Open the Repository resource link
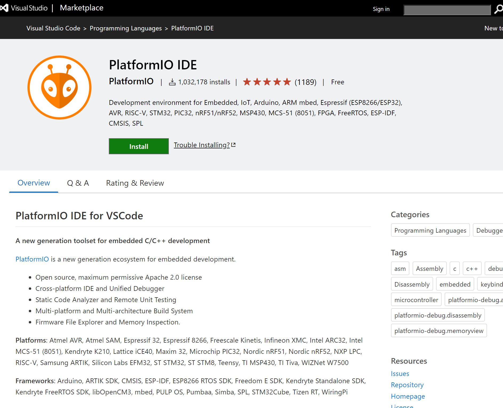This screenshot has width=503, height=408. (x=407, y=385)
